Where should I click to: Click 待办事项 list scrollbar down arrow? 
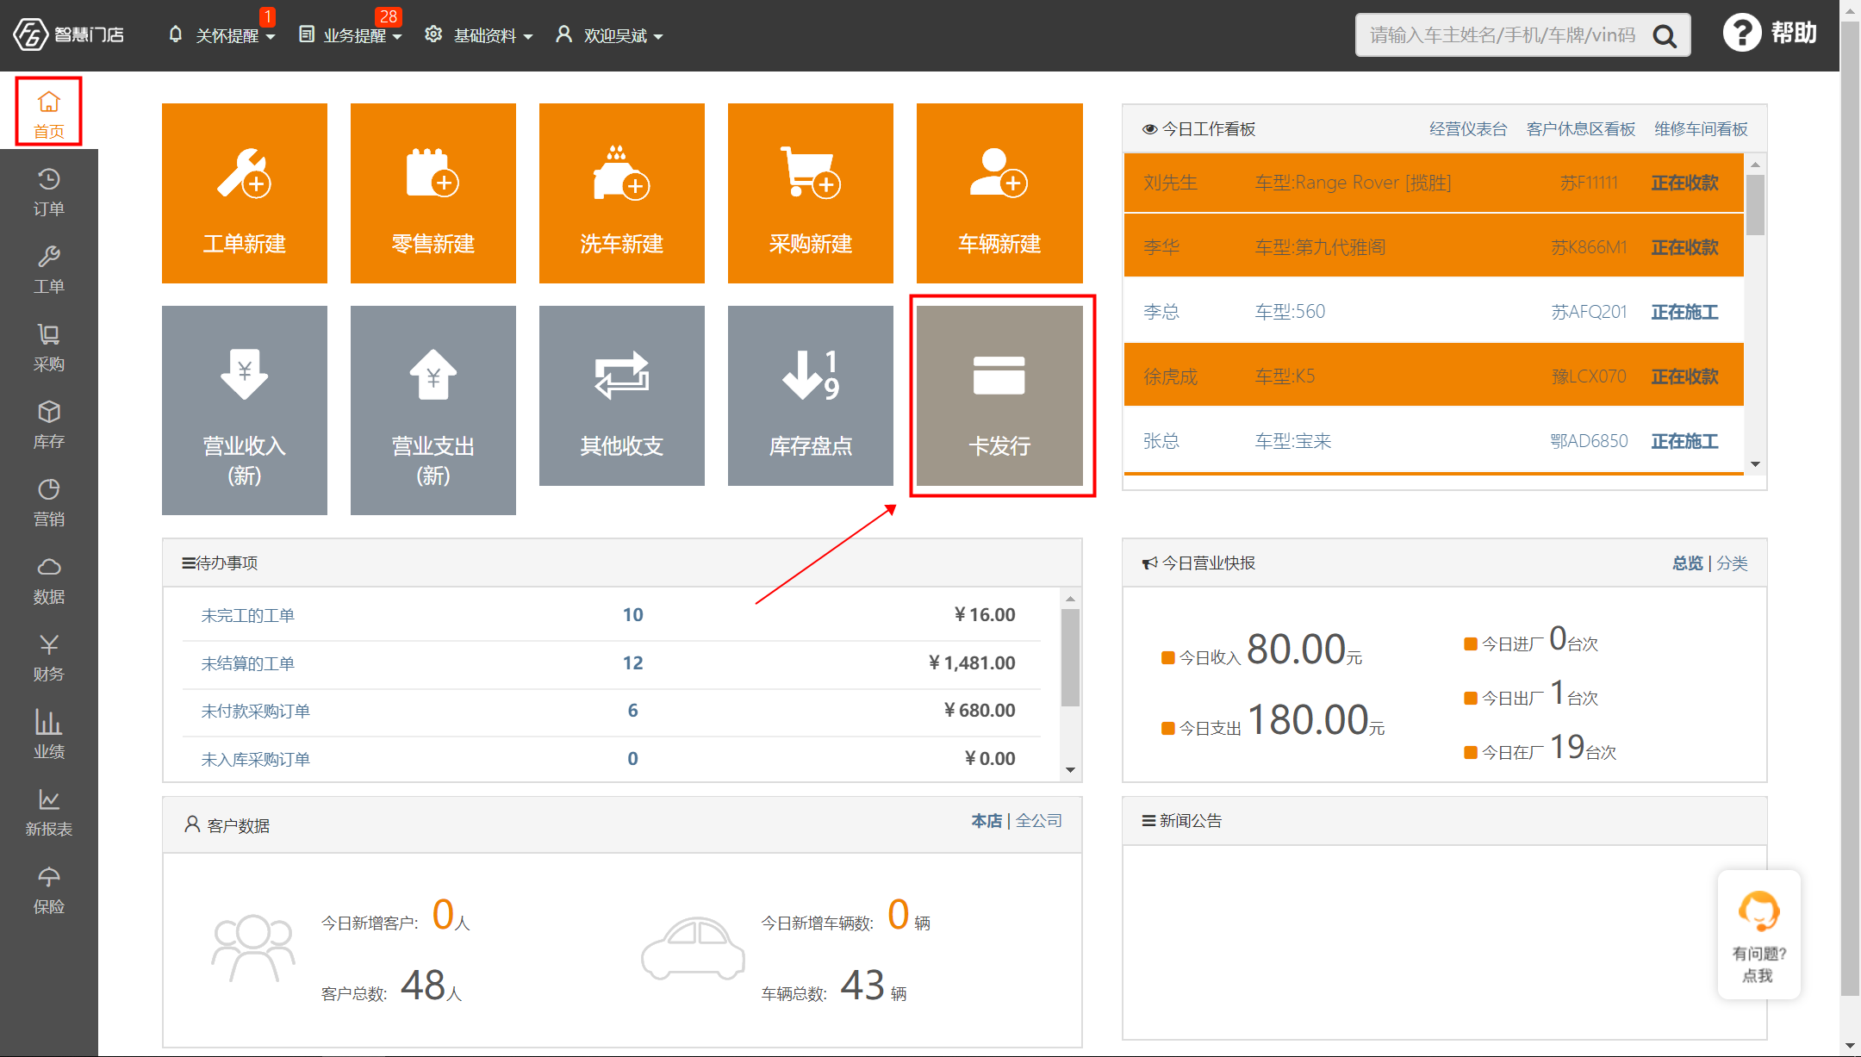click(1071, 770)
